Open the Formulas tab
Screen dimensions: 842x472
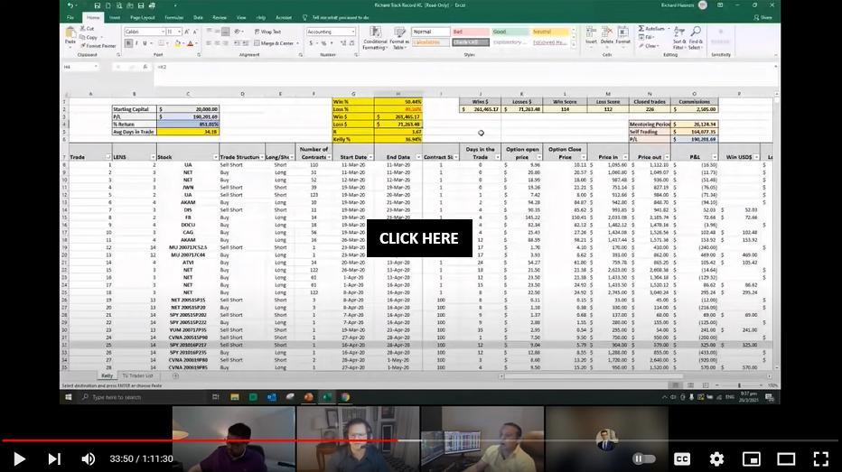[x=173, y=18]
